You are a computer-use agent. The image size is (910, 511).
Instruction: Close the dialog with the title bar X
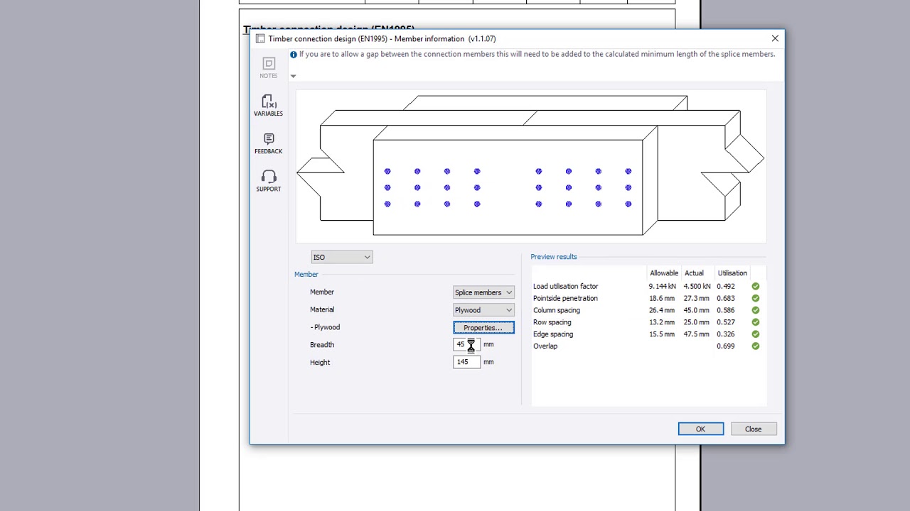(x=775, y=38)
